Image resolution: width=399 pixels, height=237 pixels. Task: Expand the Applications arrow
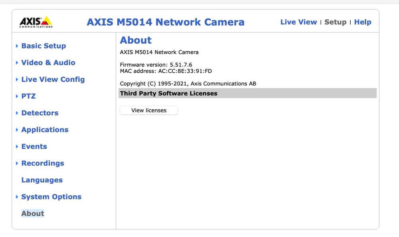17,130
